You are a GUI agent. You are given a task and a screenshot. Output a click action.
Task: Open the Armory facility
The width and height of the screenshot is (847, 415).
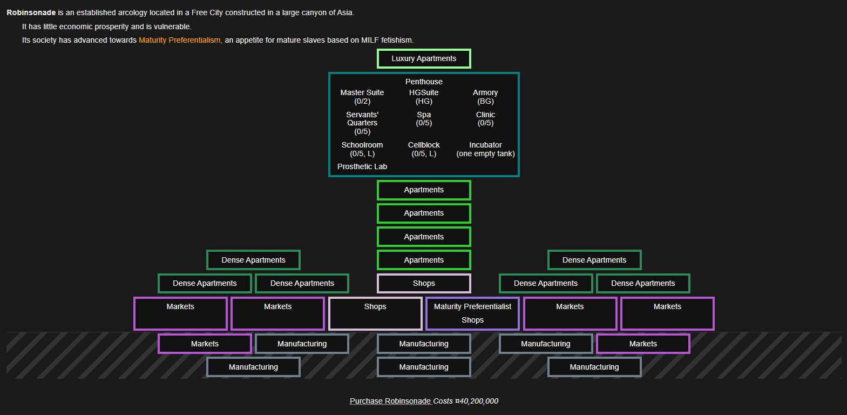[485, 92]
